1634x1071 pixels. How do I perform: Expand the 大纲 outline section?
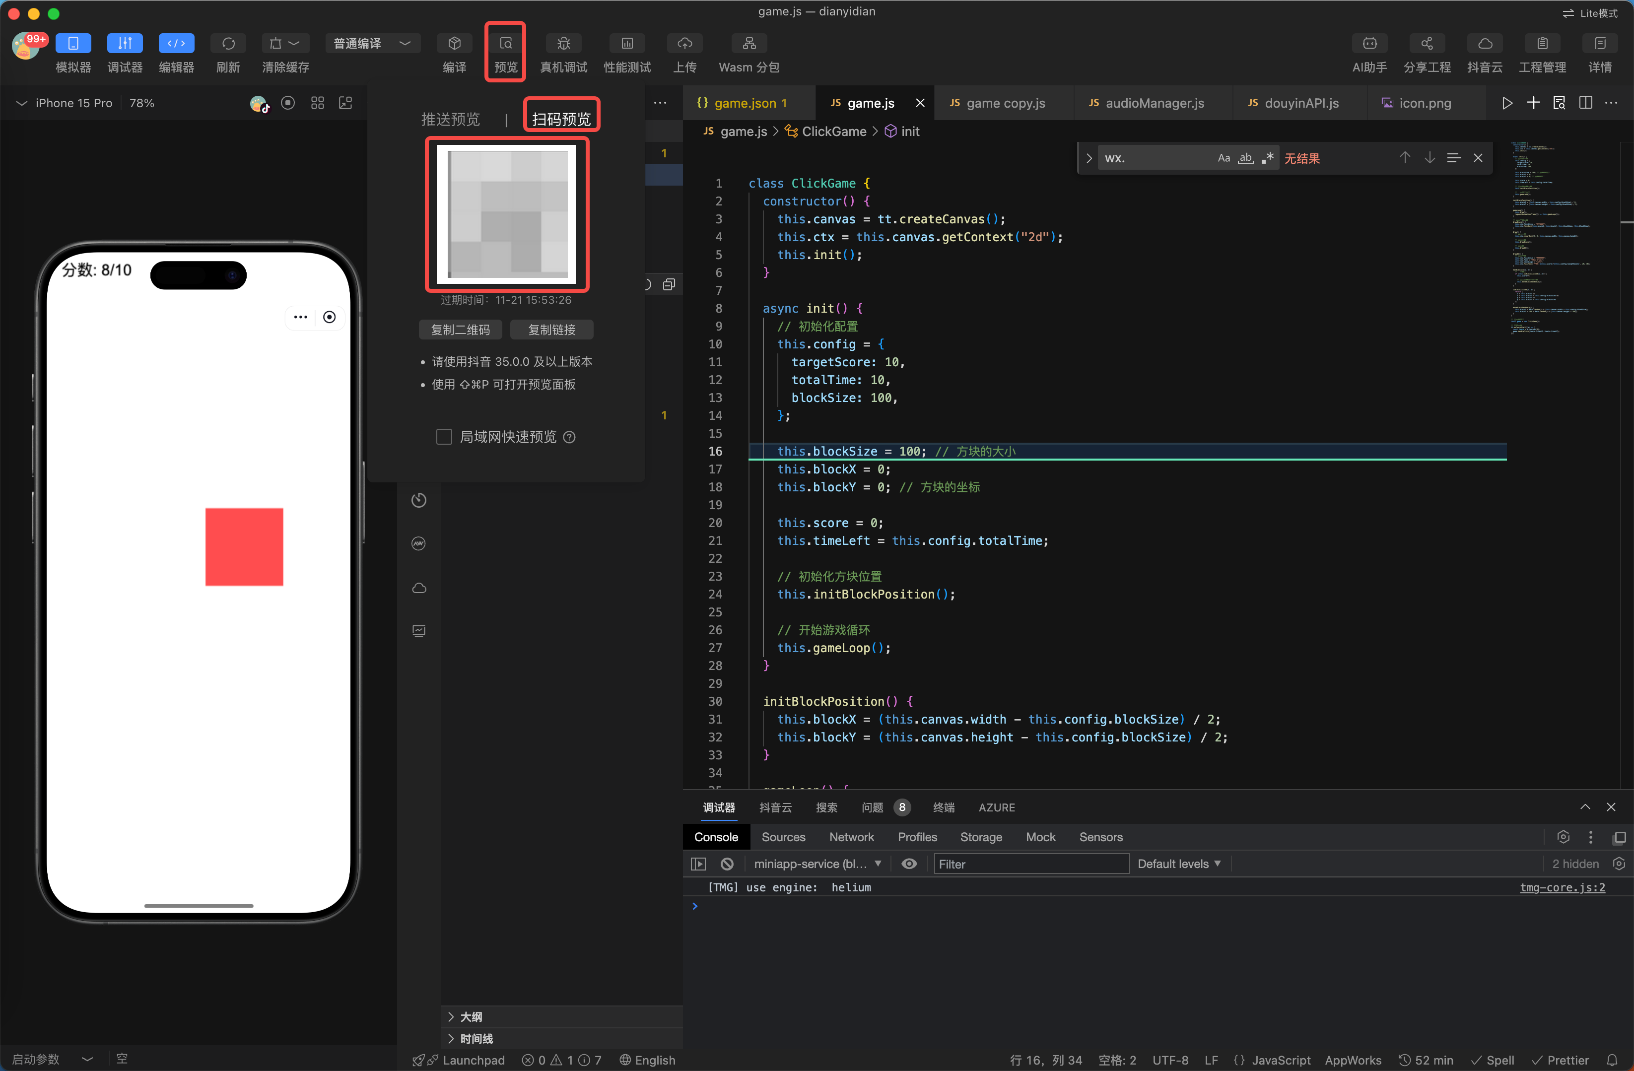tap(471, 1017)
